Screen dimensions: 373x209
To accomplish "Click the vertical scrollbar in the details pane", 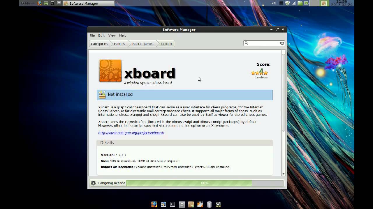I will tap(284, 93).
